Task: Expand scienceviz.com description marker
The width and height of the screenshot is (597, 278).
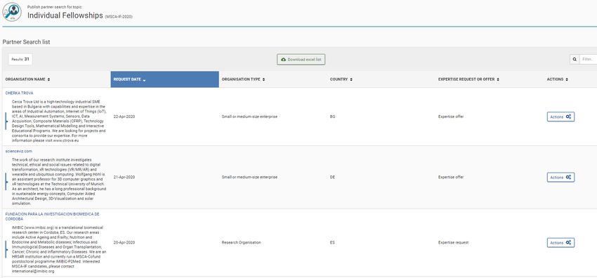Action: point(6,182)
